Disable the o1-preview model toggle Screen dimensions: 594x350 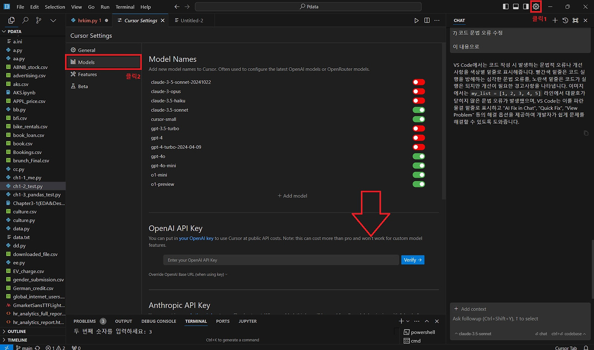click(419, 184)
